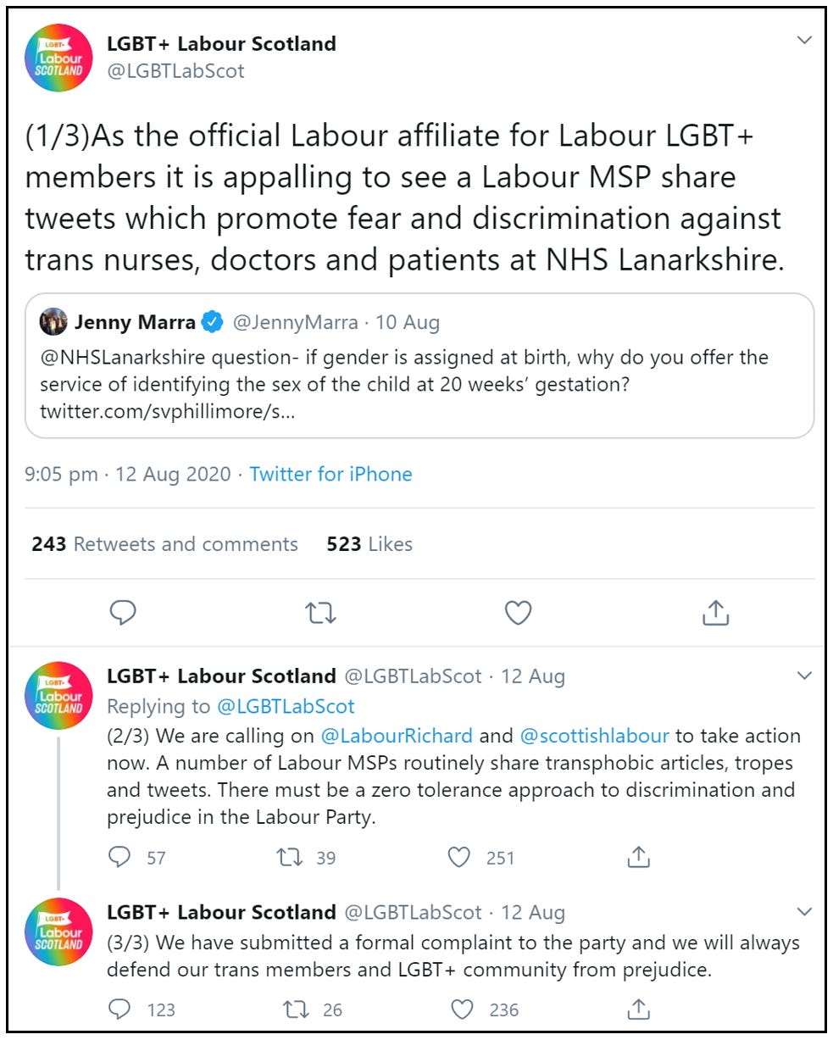Share the main (1/3) tweet

[715, 612]
